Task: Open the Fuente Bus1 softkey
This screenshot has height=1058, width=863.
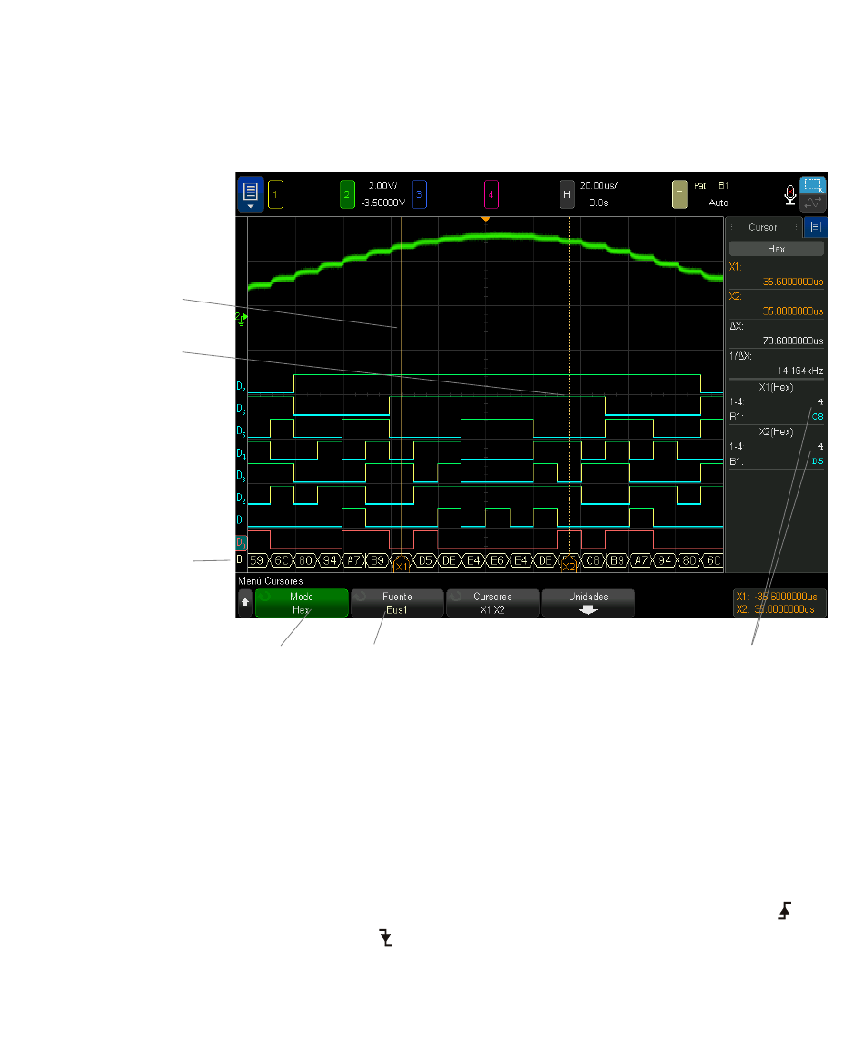Action: coord(397,602)
